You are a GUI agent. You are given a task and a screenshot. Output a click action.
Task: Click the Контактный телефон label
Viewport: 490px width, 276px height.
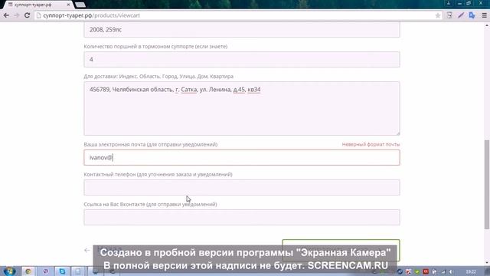[x=158, y=174]
